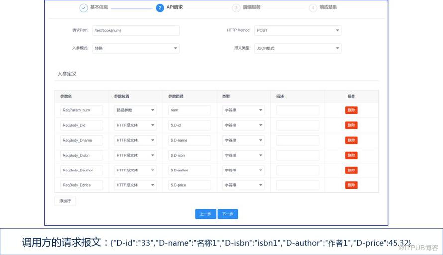The height and width of the screenshot is (255, 443).
Task: Open the 入参模式 转换 dropdown
Action: pos(135,48)
